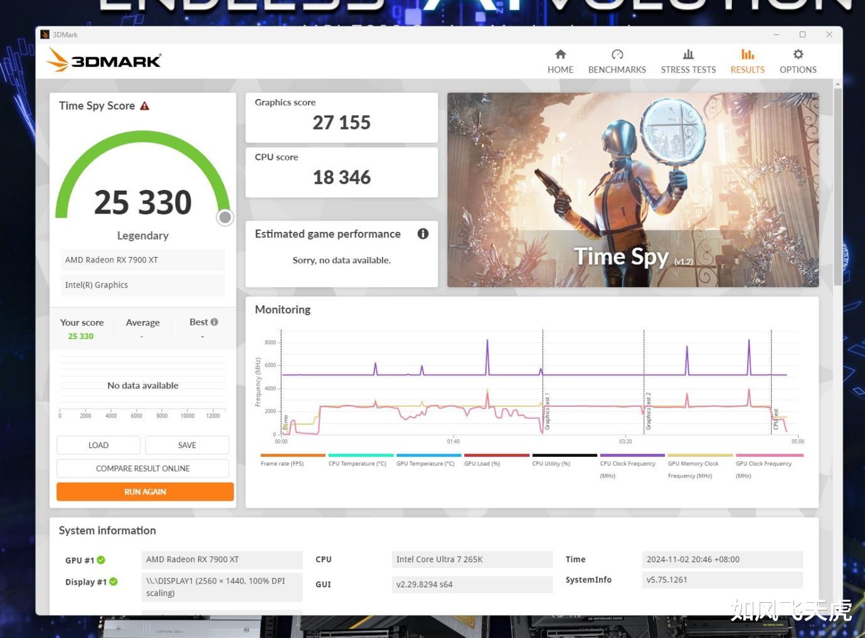The width and height of the screenshot is (865, 638).
Task: Click the CPU score value 18 346
Action: [342, 177]
